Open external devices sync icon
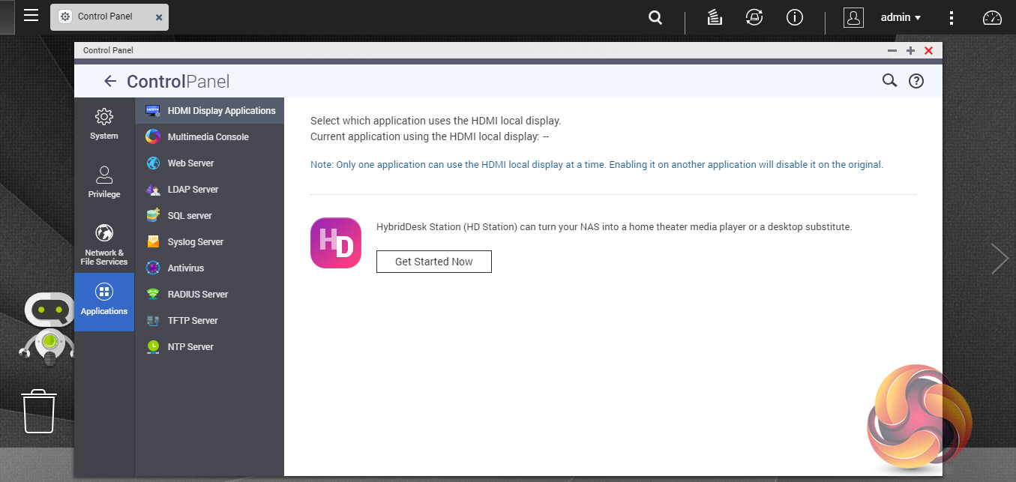 pyautogui.click(x=754, y=17)
